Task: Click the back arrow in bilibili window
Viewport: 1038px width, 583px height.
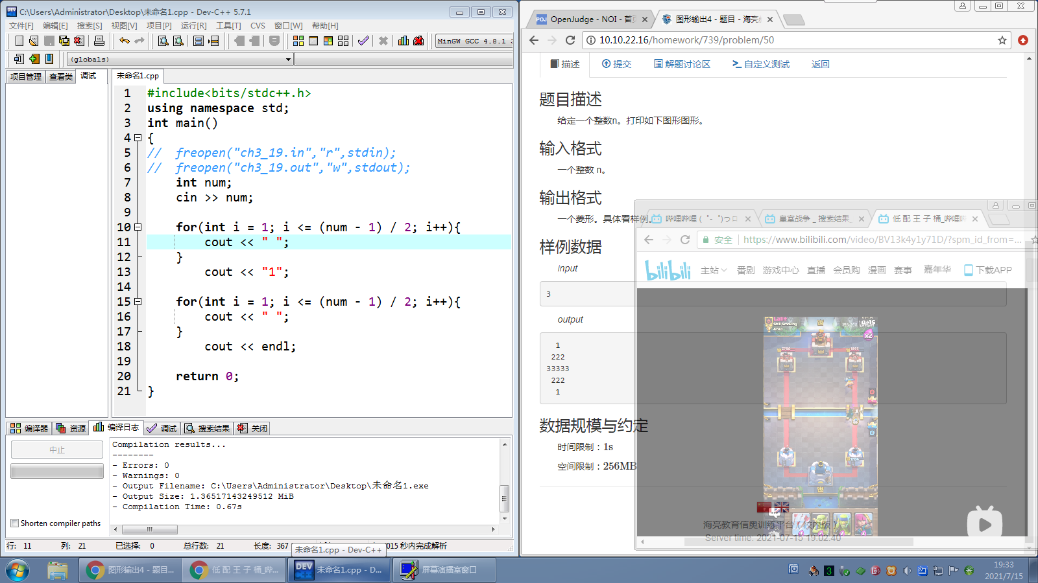Action: (x=649, y=240)
